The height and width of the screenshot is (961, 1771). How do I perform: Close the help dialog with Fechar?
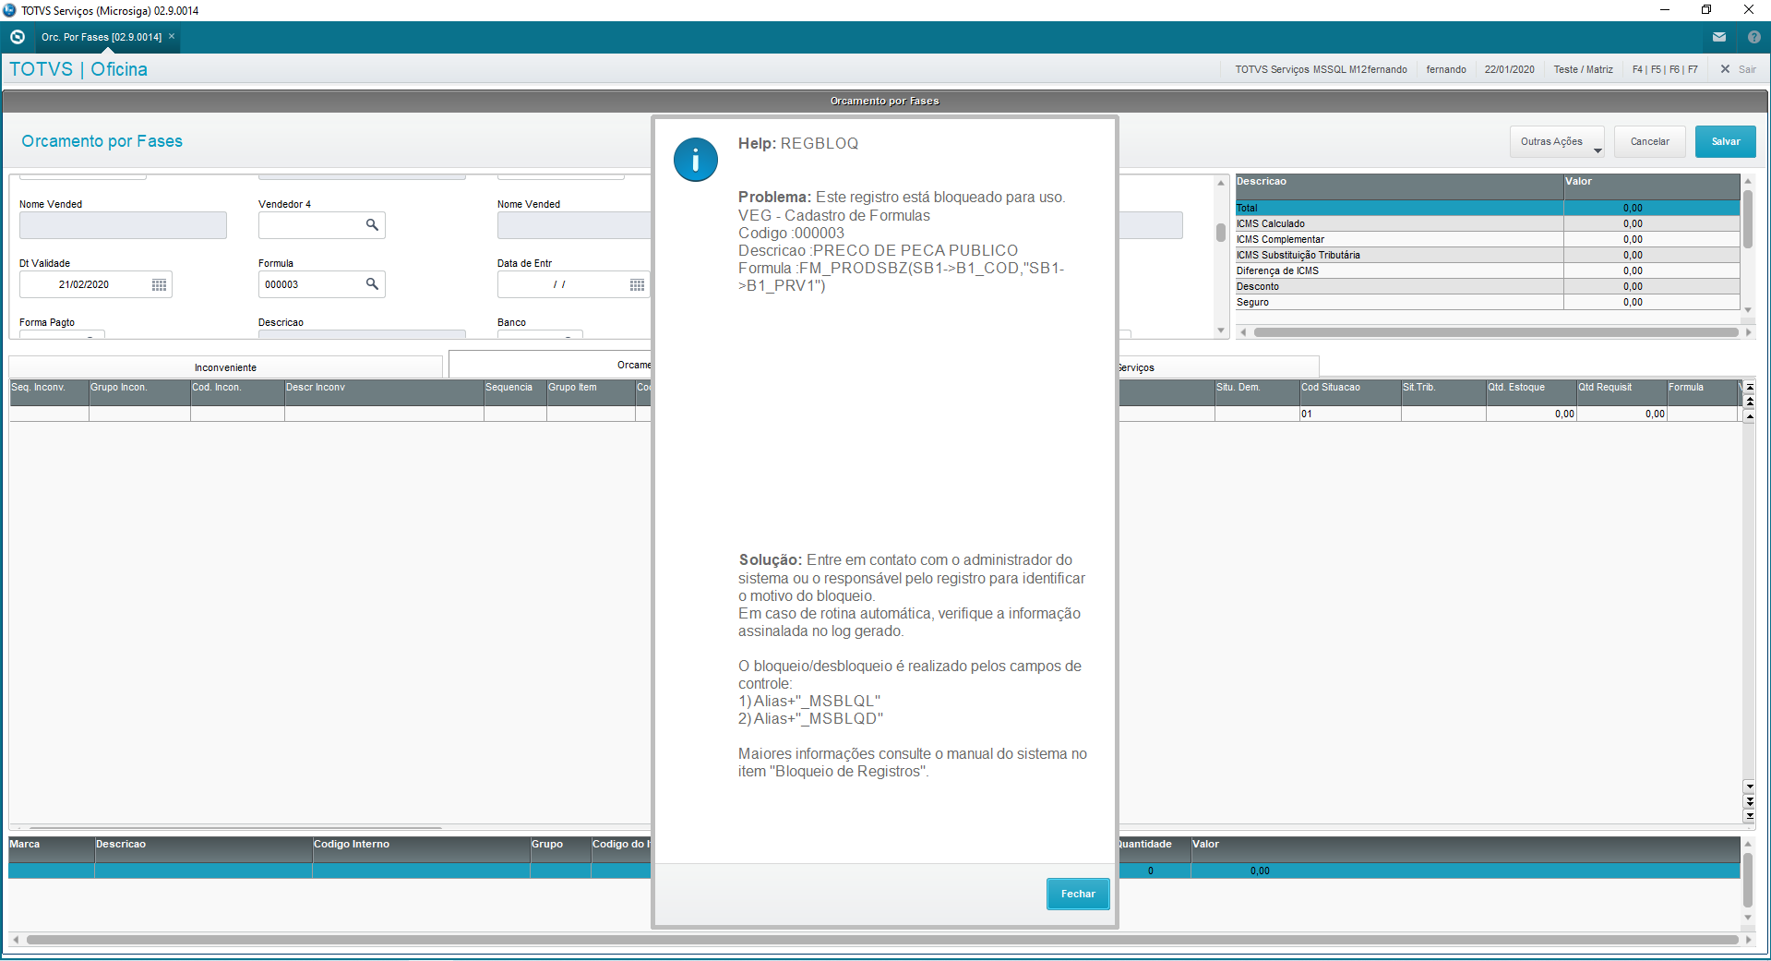coord(1078,894)
